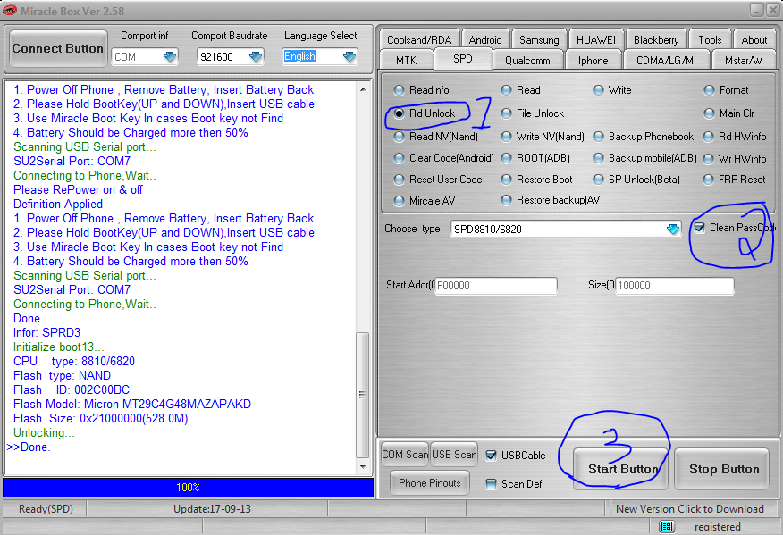
Task: Select the Mircale AV radio option
Action: coord(399,201)
